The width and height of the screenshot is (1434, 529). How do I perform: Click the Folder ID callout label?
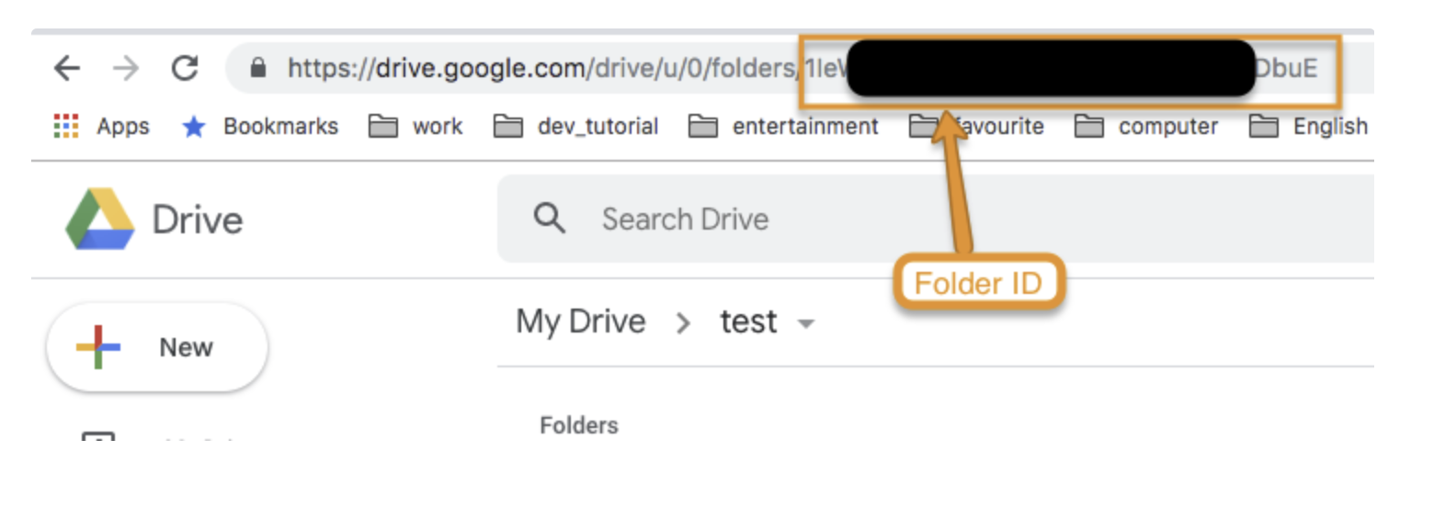pyautogui.click(x=978, y=284)
